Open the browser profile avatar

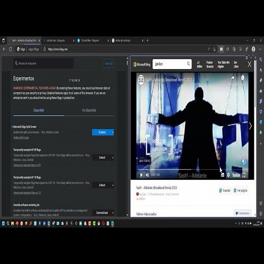[253, 49]
